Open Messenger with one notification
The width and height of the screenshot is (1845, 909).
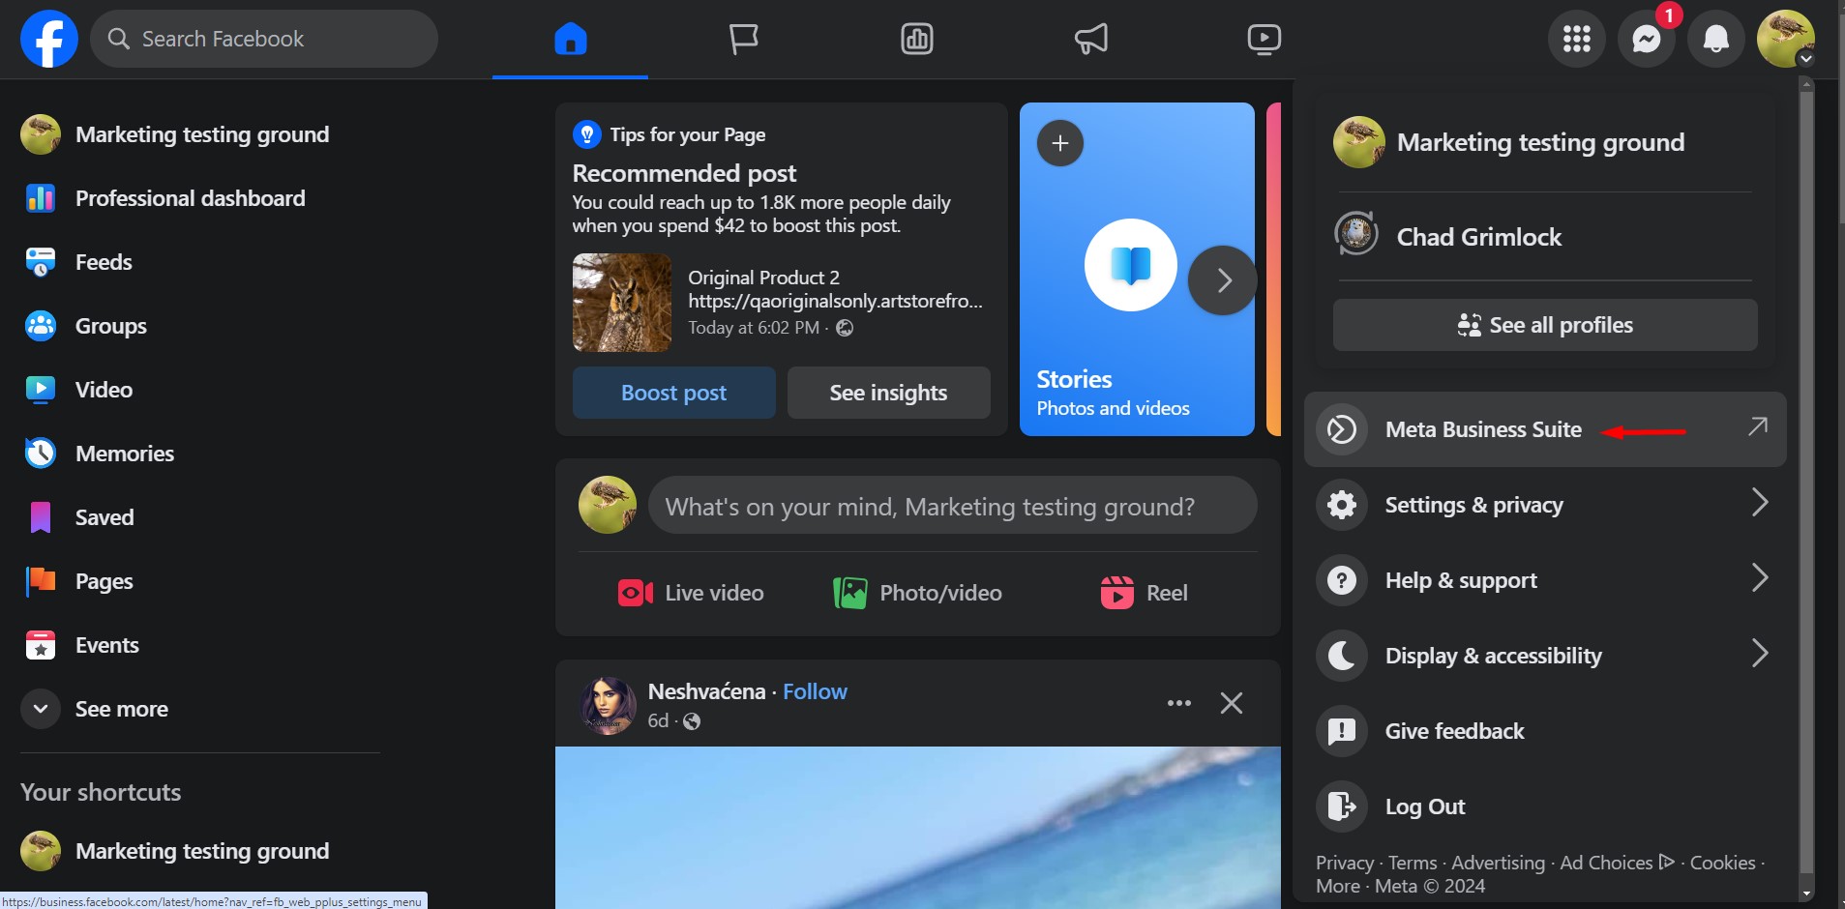[x=1647, y=39]
